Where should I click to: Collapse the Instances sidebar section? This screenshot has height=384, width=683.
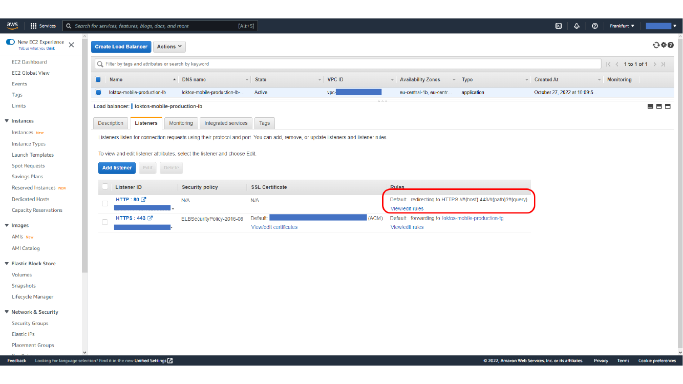(x=7, y=121)
